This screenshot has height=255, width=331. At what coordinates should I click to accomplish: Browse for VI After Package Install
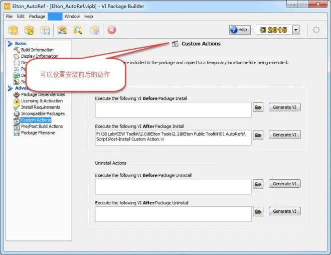tap(258, 135)
